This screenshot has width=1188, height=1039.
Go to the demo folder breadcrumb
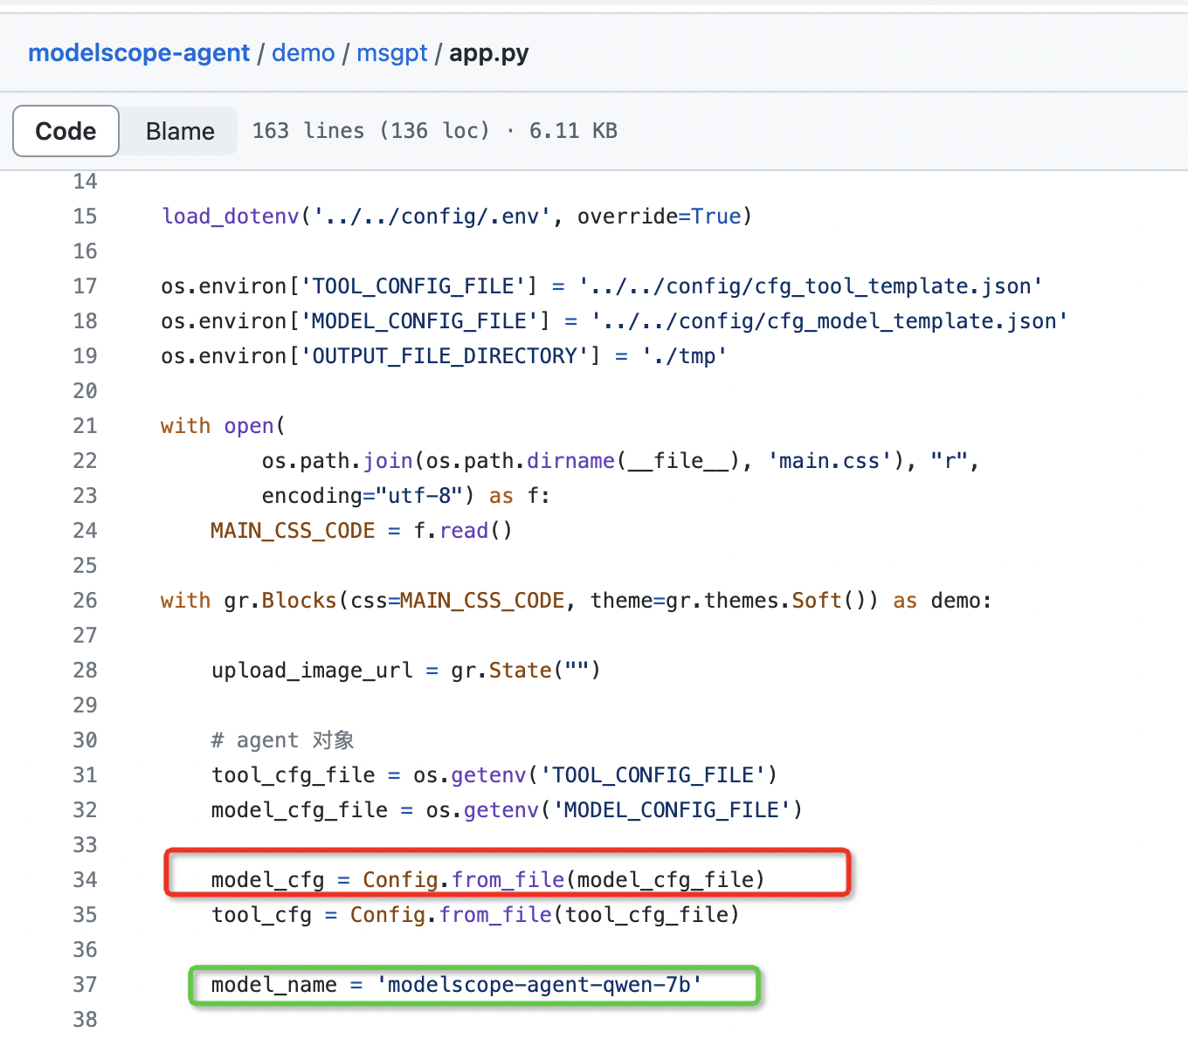(x=303, y=53)
